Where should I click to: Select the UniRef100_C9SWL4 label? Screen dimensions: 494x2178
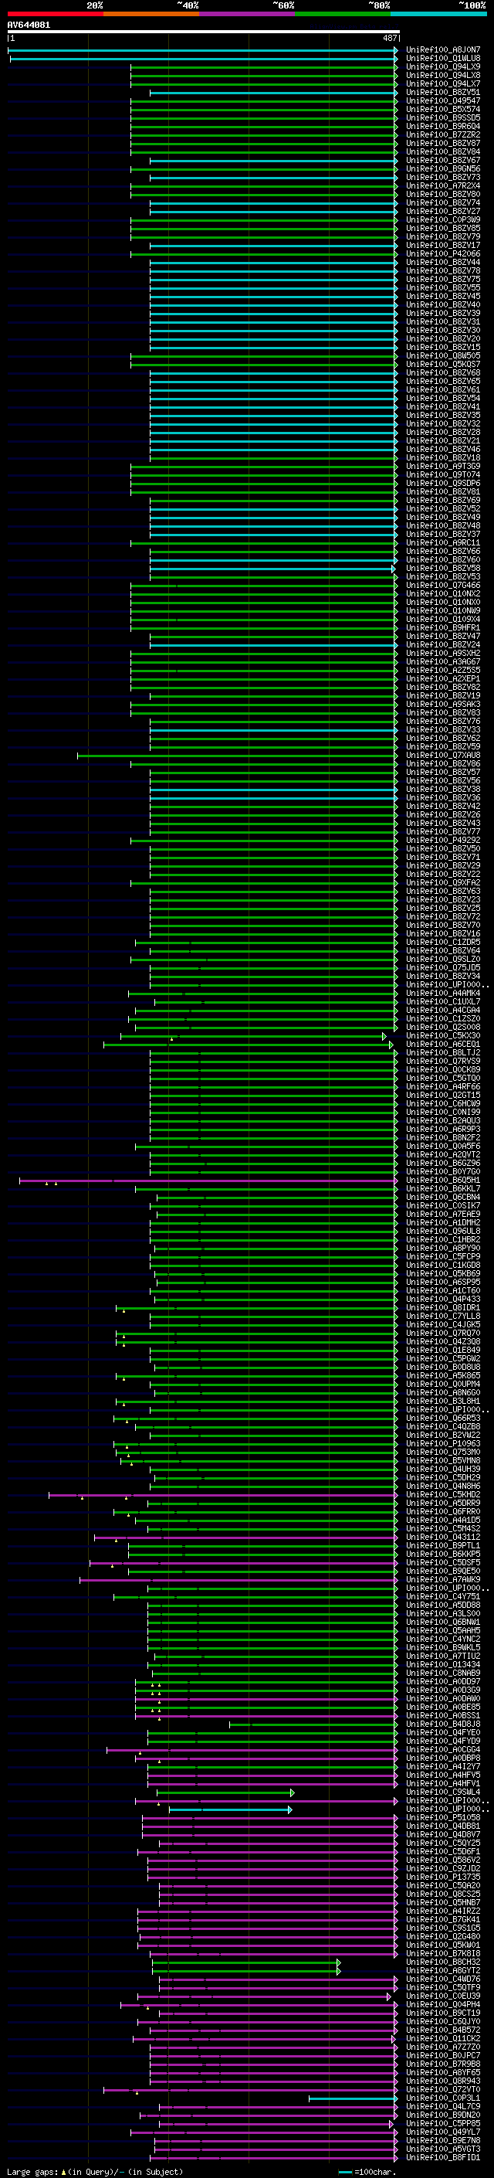click(442, 1792)
